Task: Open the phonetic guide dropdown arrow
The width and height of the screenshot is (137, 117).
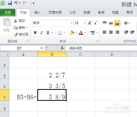Action: point(97,32)
